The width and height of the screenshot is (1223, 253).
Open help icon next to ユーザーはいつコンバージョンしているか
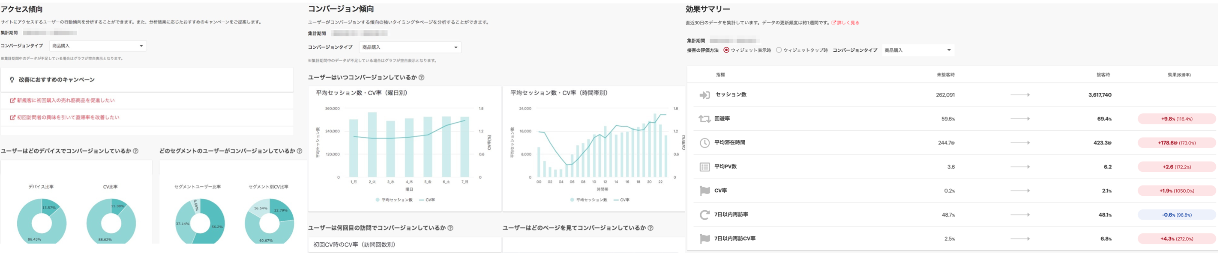422,78
